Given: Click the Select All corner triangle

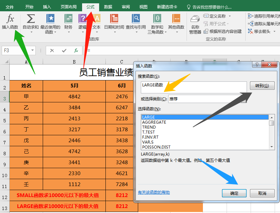Looking at the screenshot, I should click(6, 62).
